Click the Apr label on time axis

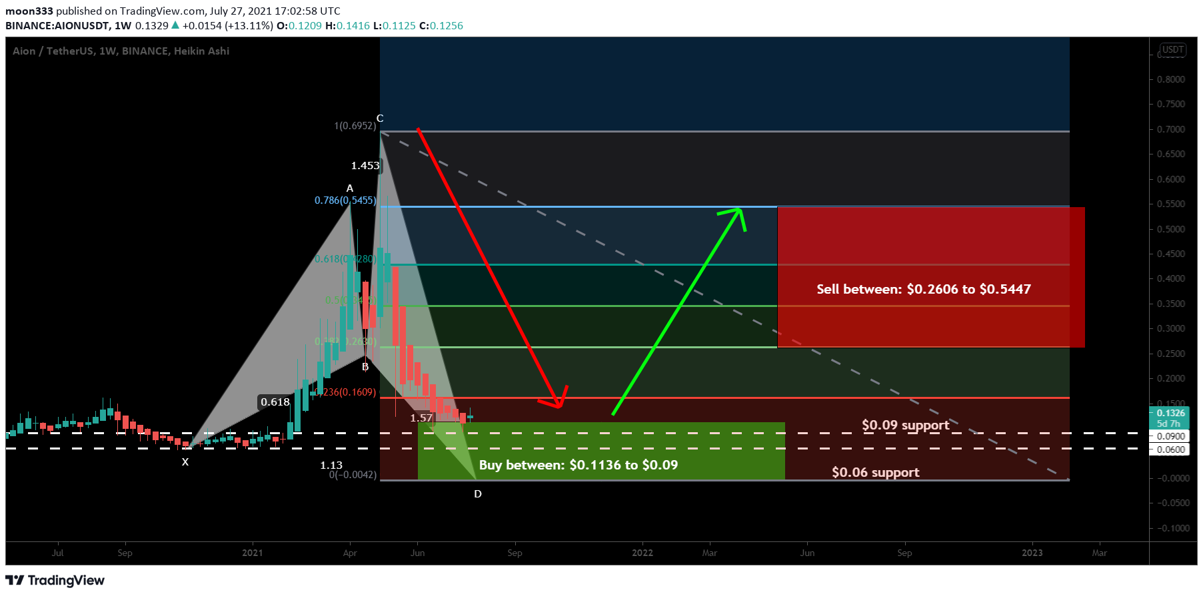click(350, 553)
